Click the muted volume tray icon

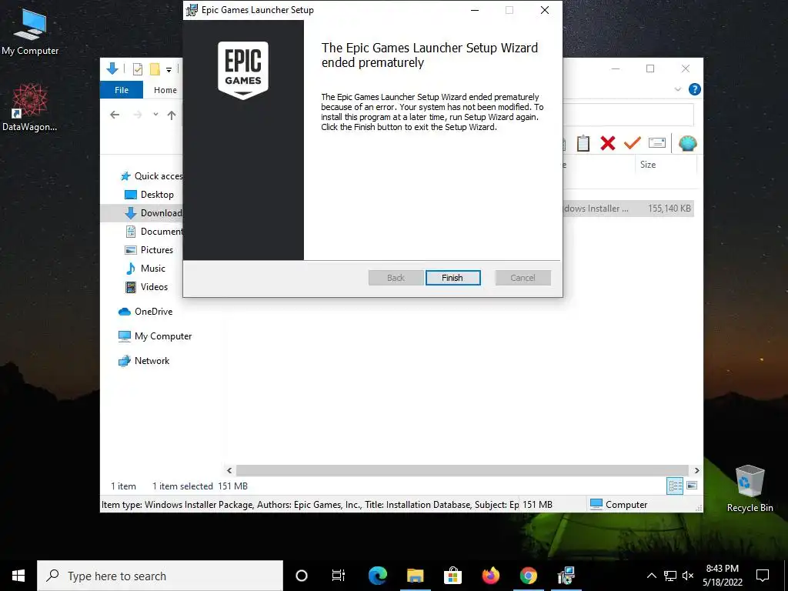click(x=688, y=576)
